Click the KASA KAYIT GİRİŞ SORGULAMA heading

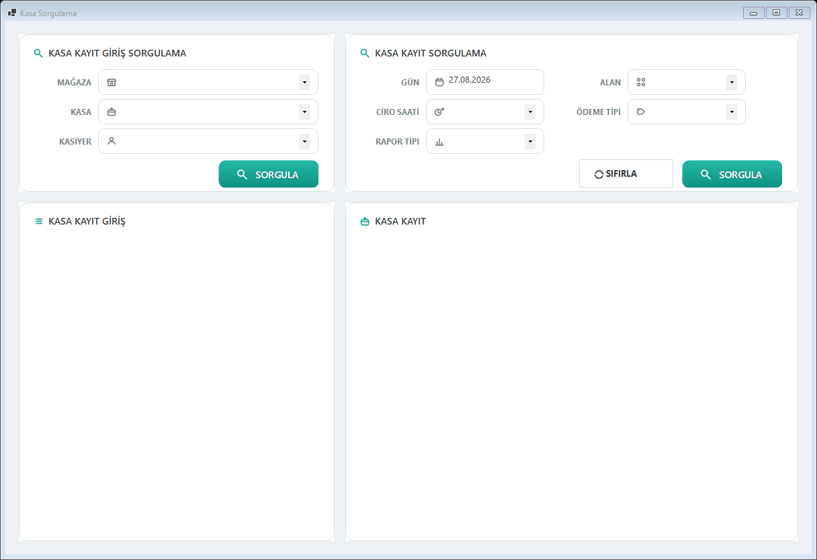coord(118,53)
